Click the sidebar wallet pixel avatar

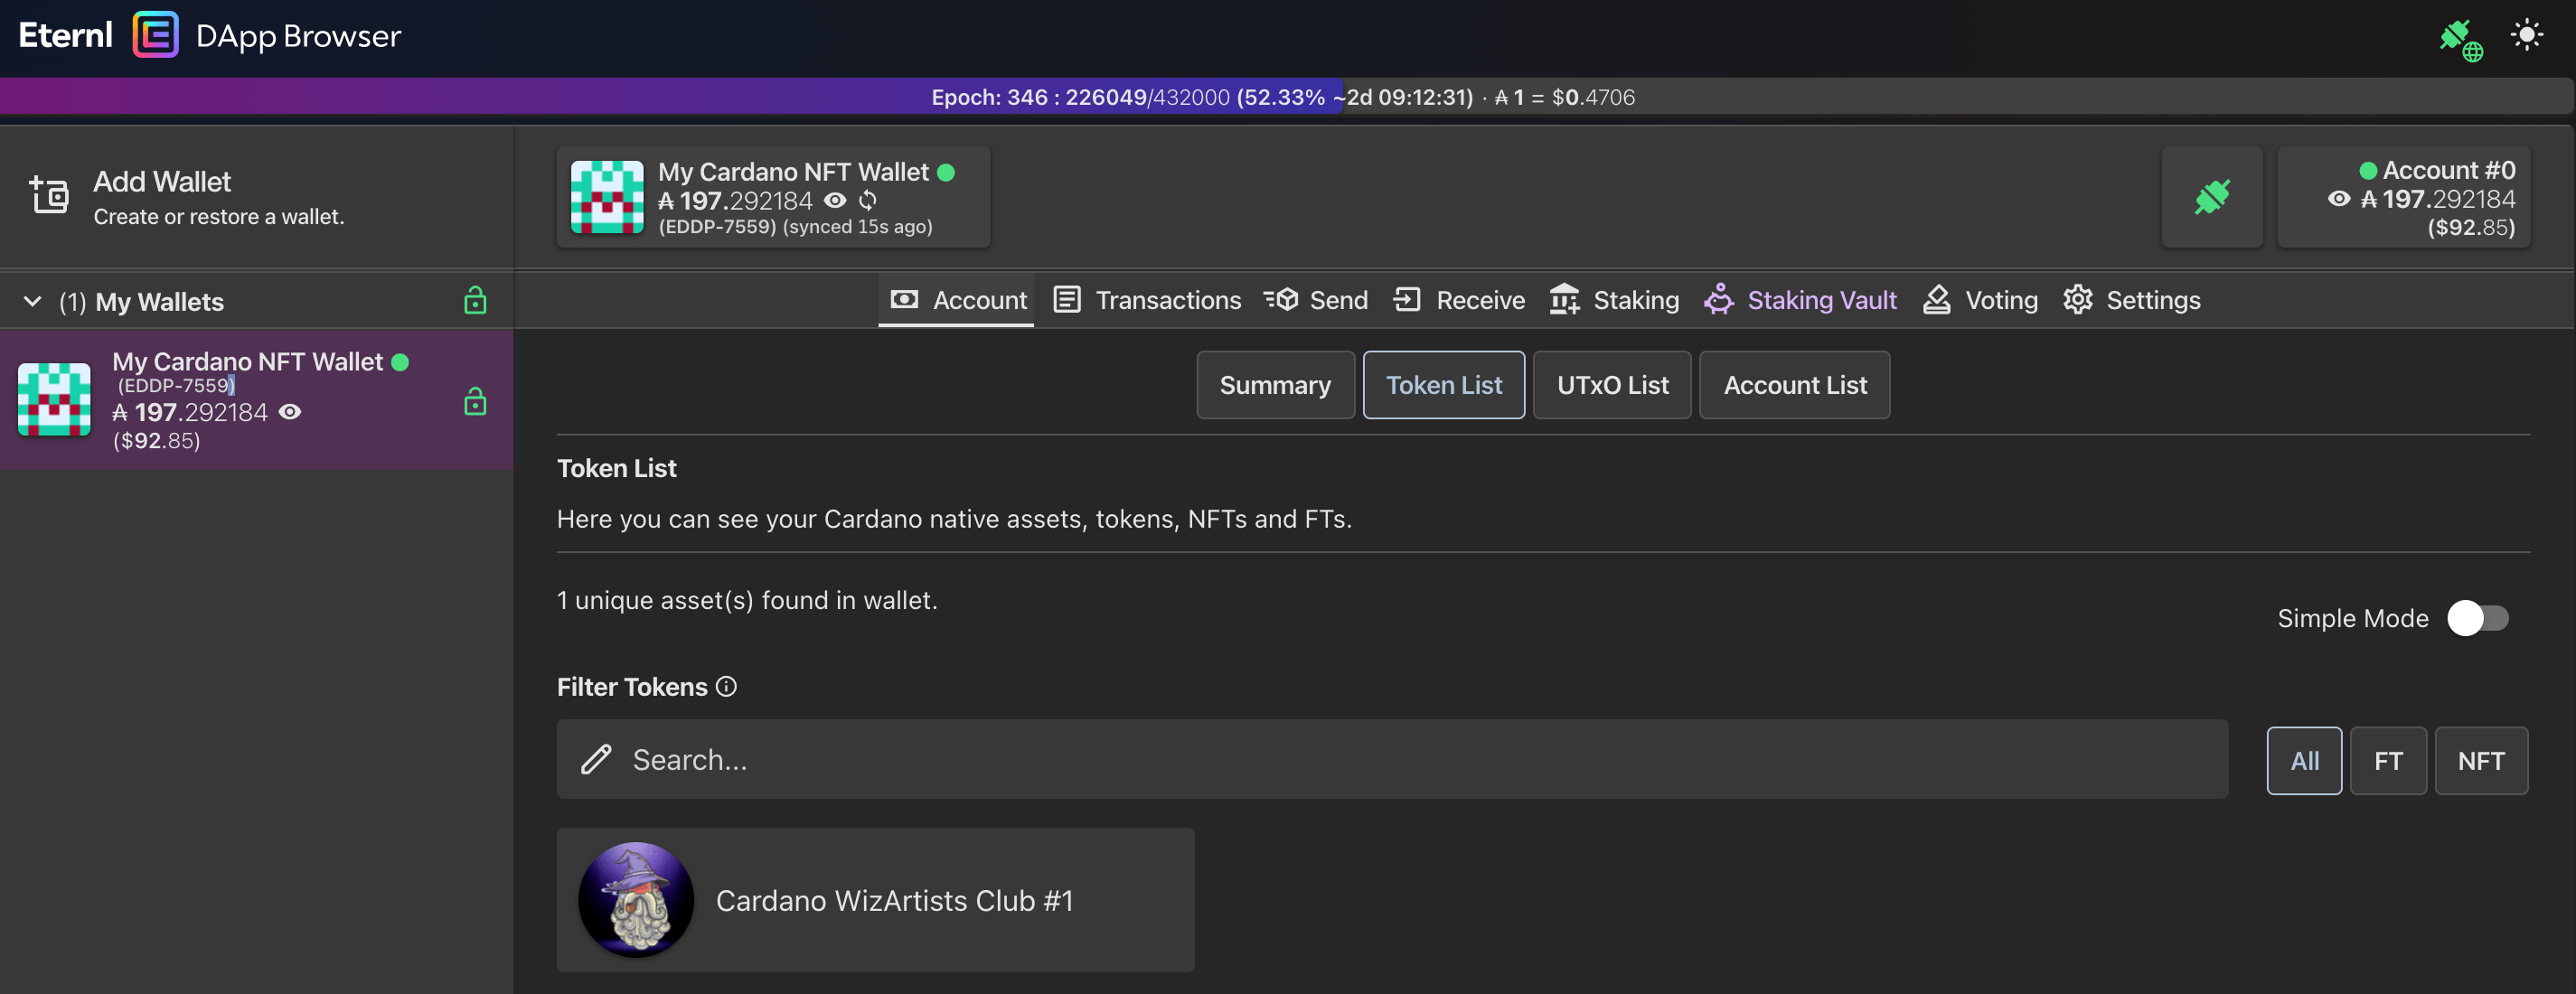click(x=54, y=399)
